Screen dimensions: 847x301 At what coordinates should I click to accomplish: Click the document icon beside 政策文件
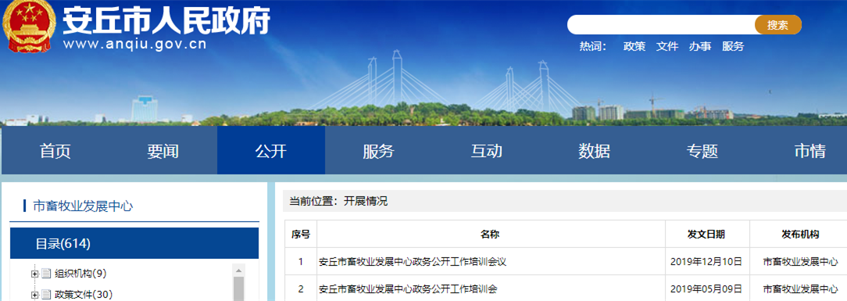click(x=46, y=295)
